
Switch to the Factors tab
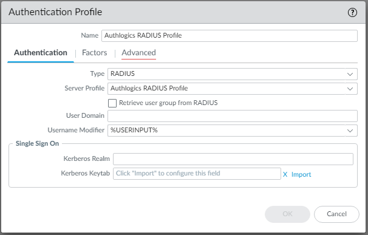tap(94, 53)
